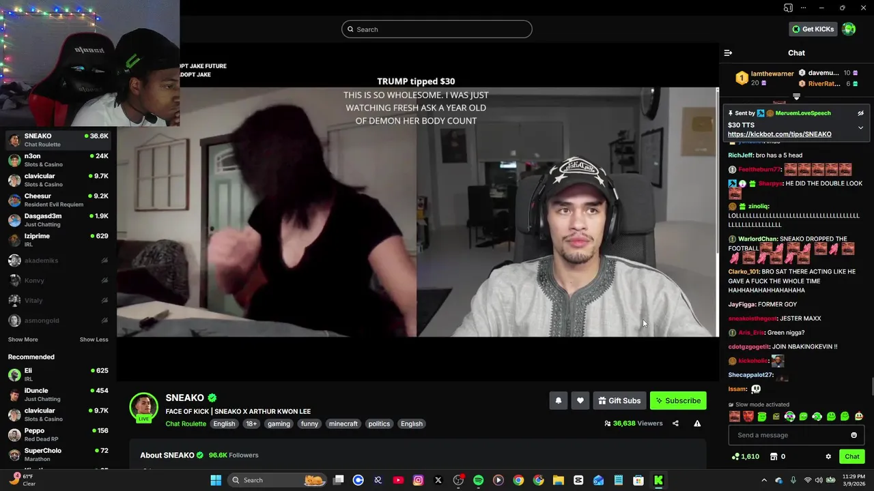Select the funny tag

pyautogui.click(x=309, y=423)
